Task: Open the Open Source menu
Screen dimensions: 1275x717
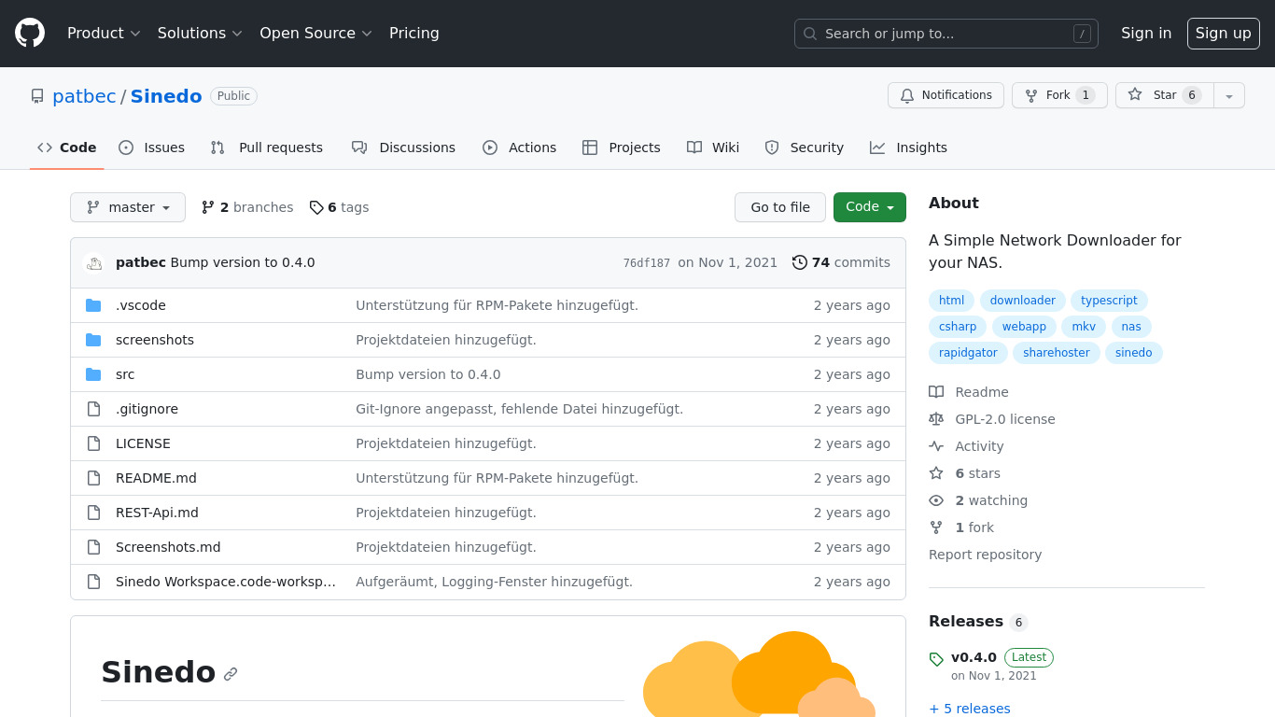Action: 315,33
